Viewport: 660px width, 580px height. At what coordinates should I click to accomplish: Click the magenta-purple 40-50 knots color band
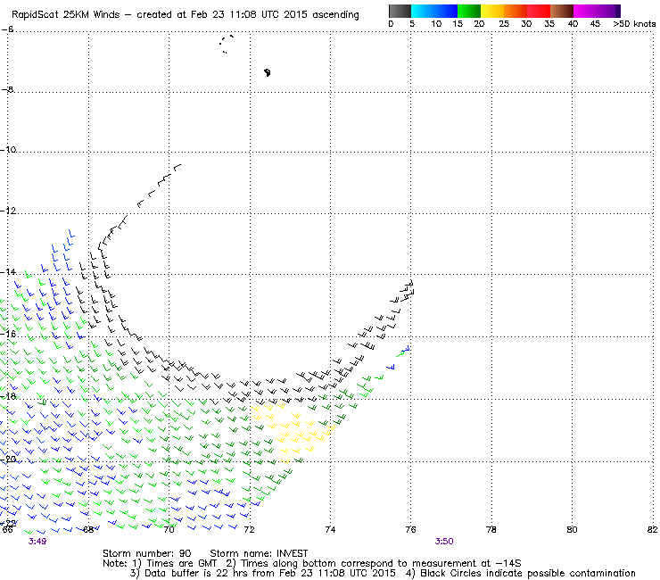pos(597,11)
